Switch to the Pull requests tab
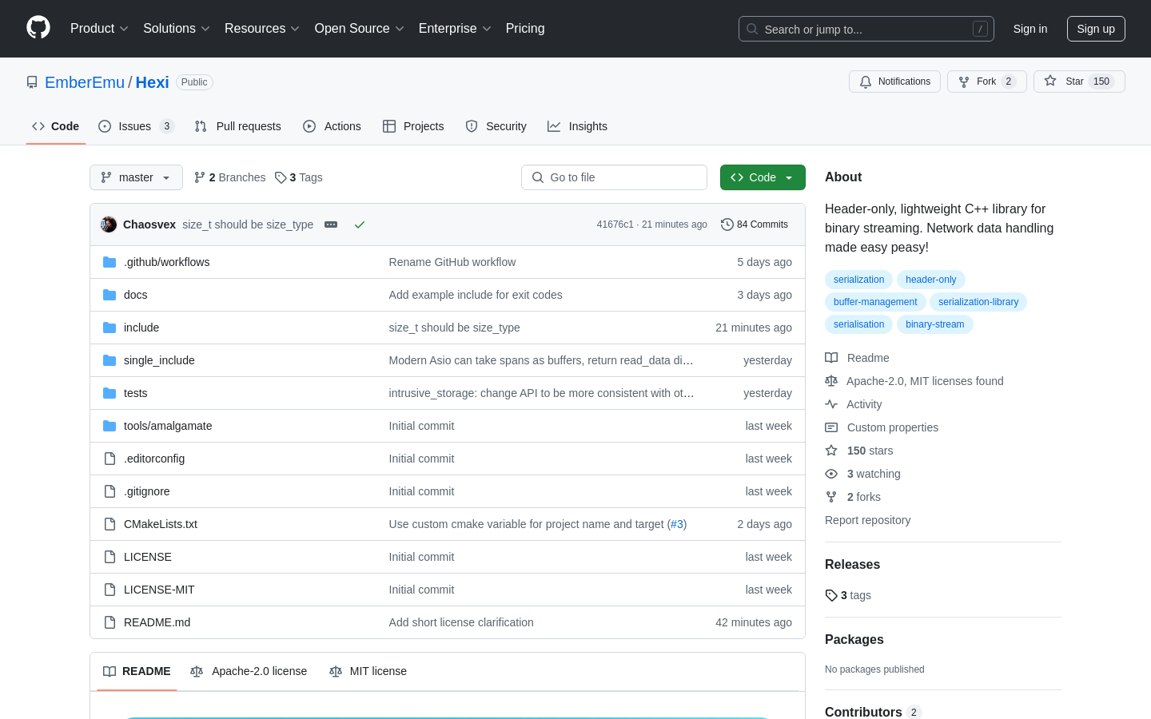The image size is (1151, 719). pos(238,126)
